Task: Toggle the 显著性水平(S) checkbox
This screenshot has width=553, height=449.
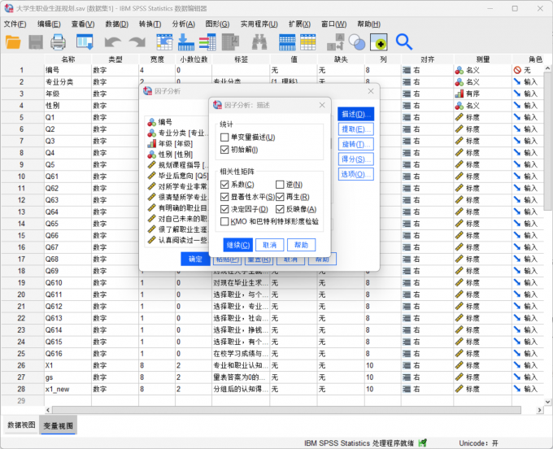Action: pos(224,197)
